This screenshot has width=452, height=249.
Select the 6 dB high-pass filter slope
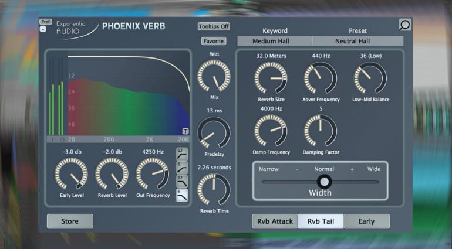click(x=181, y=169)
